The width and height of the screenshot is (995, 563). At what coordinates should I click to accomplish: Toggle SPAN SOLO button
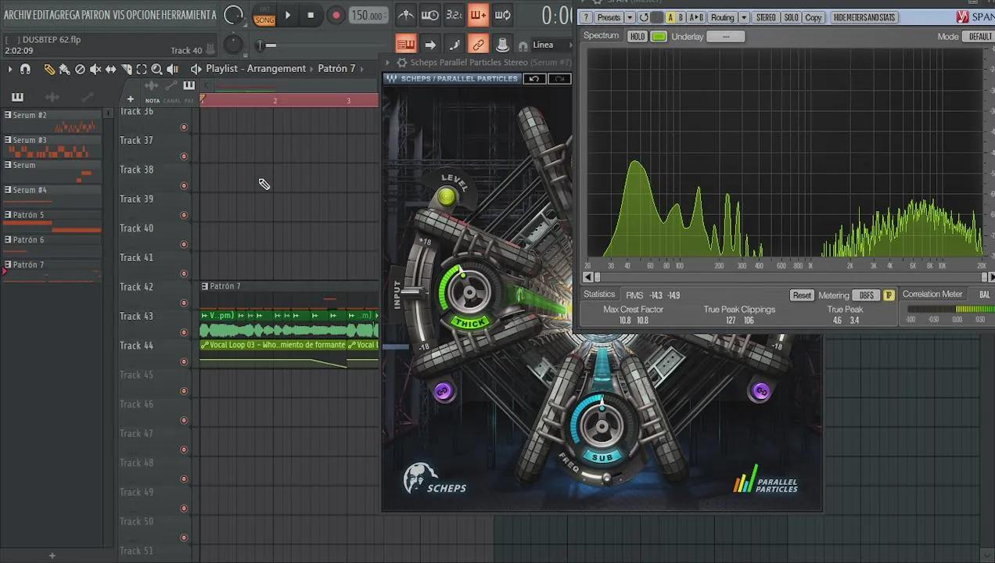pyautogui.click(x=791, y=17)
